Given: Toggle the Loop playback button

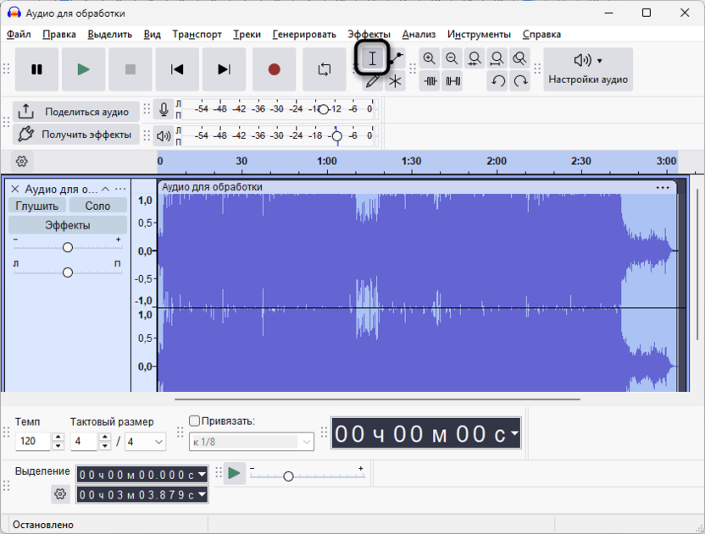Looking at the screenshot, I should 325,69.
